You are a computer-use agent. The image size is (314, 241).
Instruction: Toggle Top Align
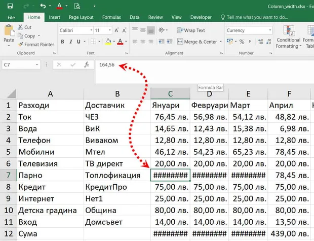pyautogui.click(x=135, y=30)
